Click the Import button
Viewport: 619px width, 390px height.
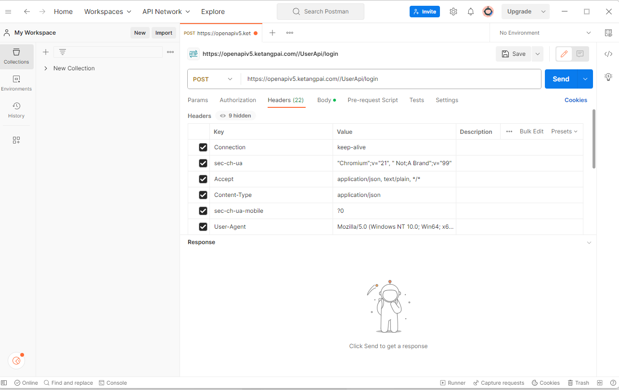pyautogui.click(x=164, y=33)
